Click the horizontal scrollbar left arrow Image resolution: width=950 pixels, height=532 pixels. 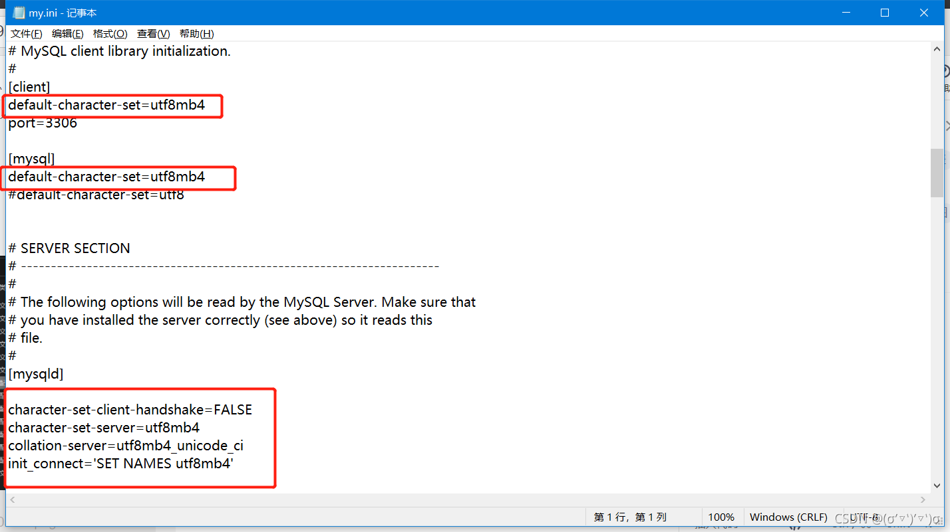12,499
